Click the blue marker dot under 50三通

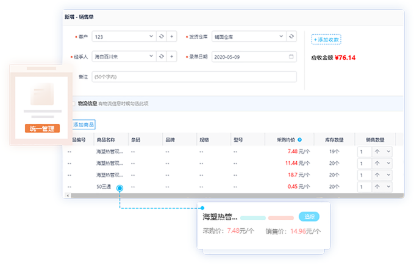coord(120,189)
